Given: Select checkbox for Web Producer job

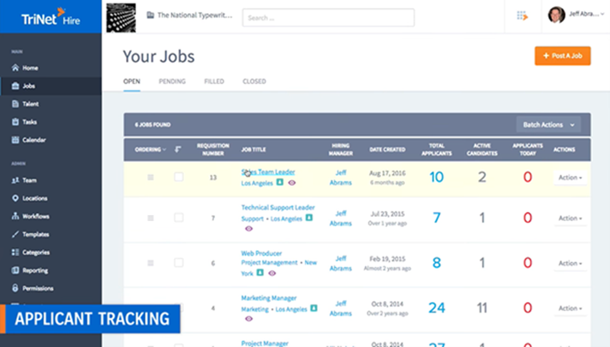Looking at the screenshot, I should coord(178,263).
